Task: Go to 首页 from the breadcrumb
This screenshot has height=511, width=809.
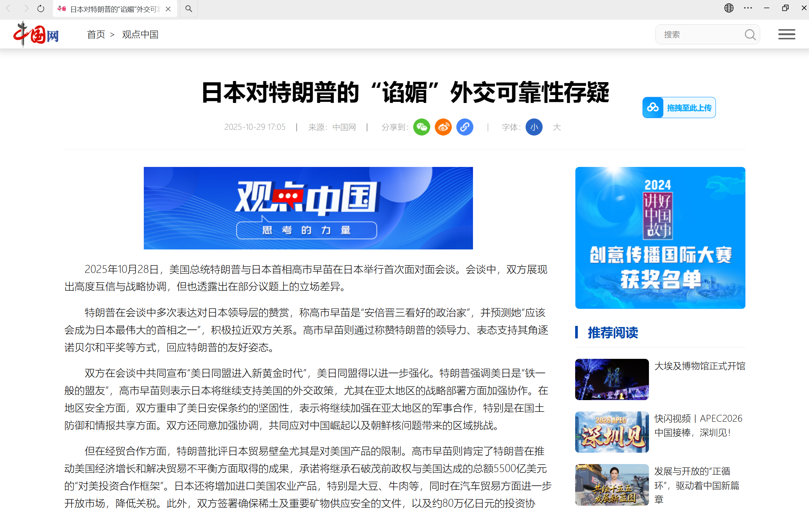Action: pyautogui.click(x=95, y=34)
